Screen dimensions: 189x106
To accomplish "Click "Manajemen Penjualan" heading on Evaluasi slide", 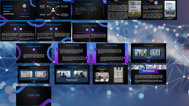I will click(34, 46).
